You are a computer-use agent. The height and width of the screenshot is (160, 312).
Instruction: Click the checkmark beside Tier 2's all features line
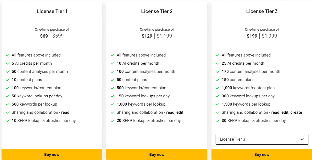tap(113, 55)
